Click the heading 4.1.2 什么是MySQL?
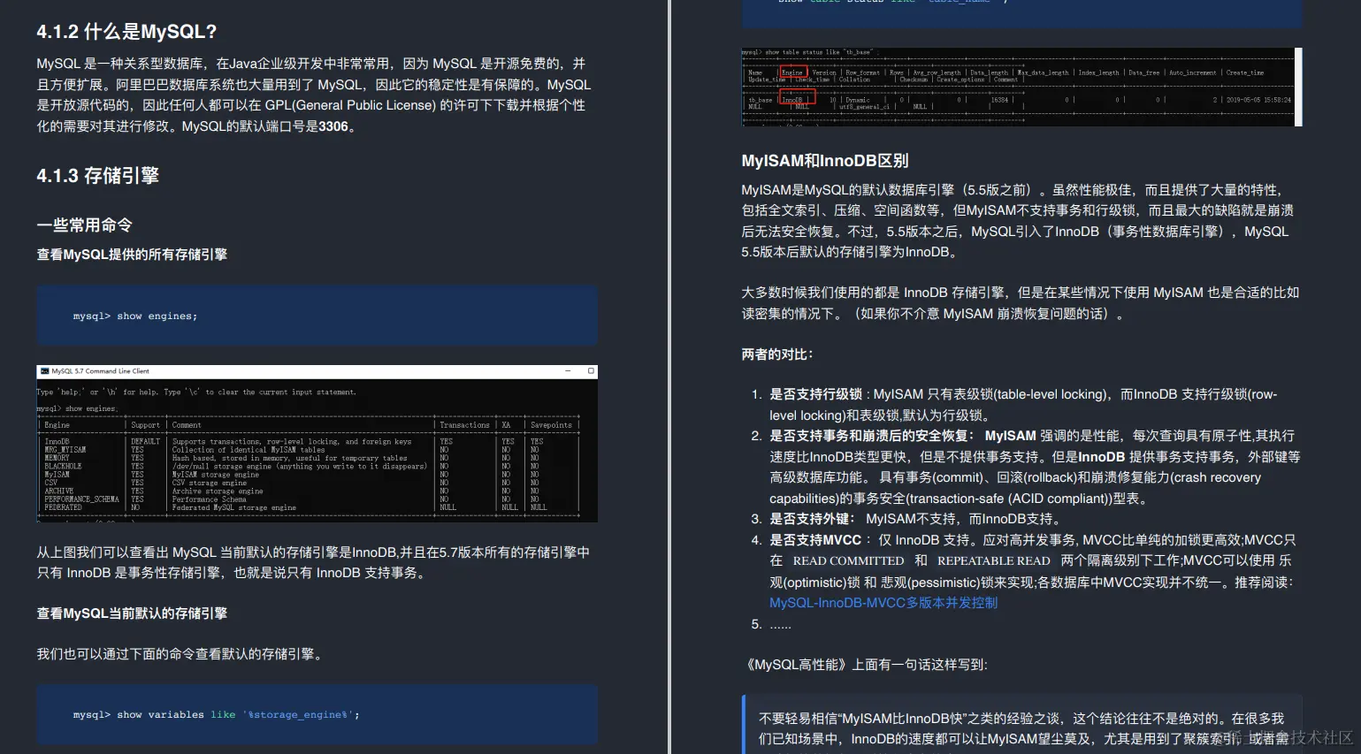Viewport: 1361px width, 754px height. pyautogui.click(x=126, y=32)
